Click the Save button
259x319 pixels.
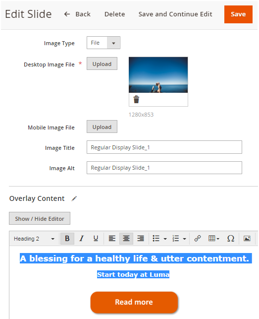[238, 14]
